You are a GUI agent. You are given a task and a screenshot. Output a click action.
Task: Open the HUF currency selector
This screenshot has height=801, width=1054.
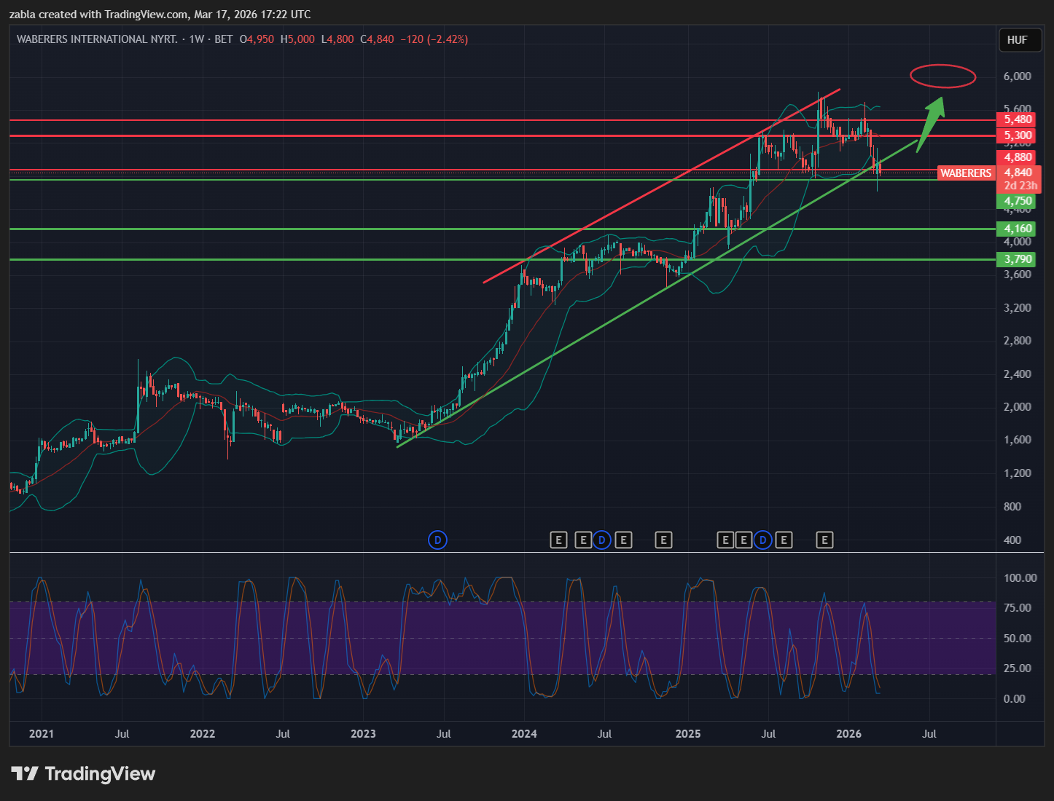tap(1017, 40)
